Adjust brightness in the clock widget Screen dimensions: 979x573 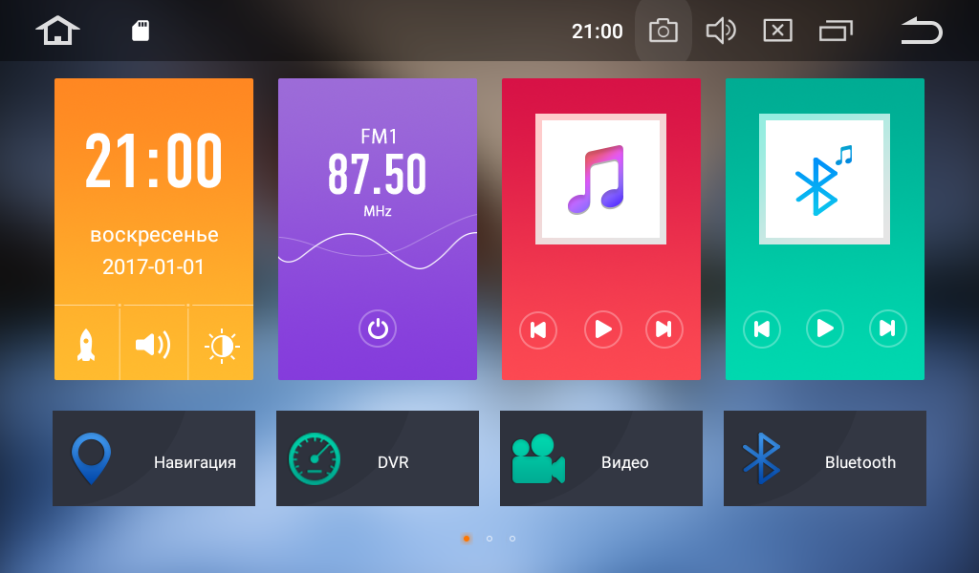click(222, 346)
